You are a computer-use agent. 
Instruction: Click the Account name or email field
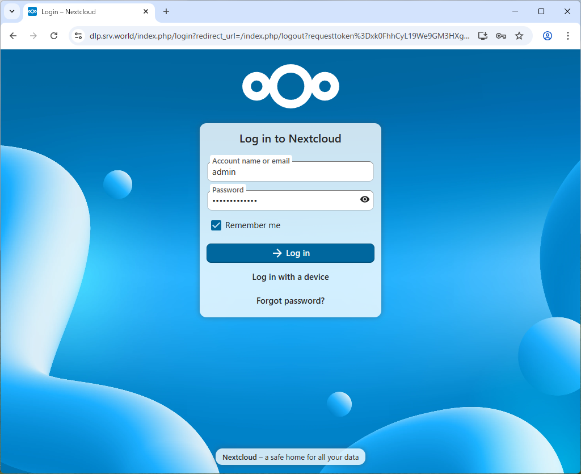tap(290, 171)
